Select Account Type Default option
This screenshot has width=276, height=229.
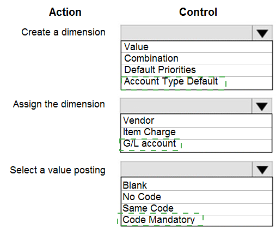[x=197, y=83]
